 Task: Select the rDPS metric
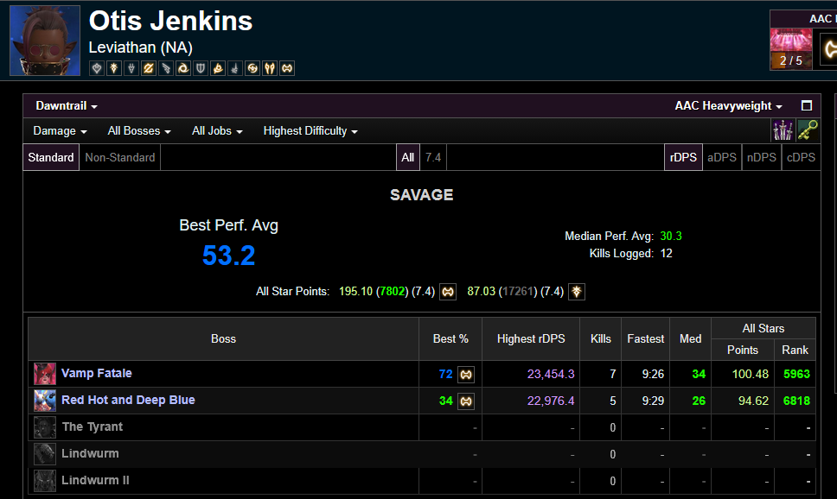(683, 157)
